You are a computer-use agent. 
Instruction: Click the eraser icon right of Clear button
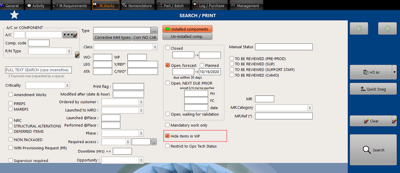click(x=394, y=121)
